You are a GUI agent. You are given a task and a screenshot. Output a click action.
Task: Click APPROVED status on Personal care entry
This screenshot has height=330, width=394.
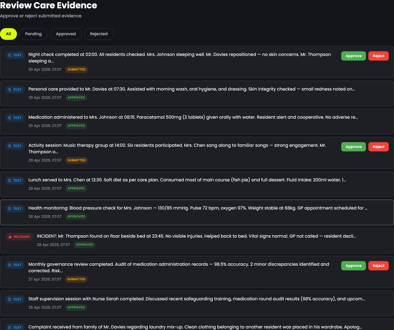click(x=76, y=97)
